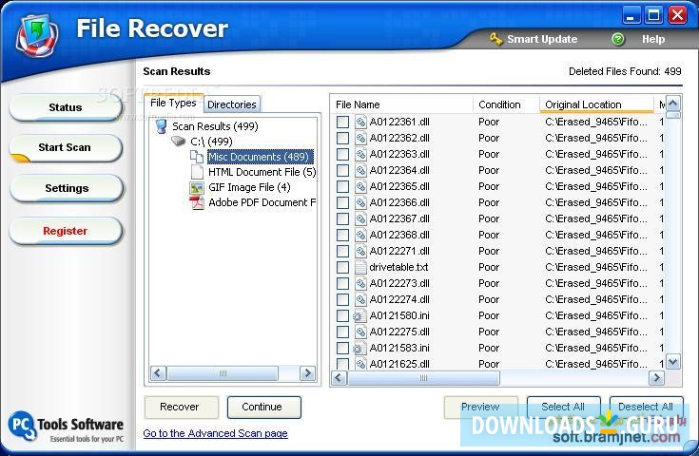Click Select All files button
The height and width of the screenshot is (456, 699).
563,407
